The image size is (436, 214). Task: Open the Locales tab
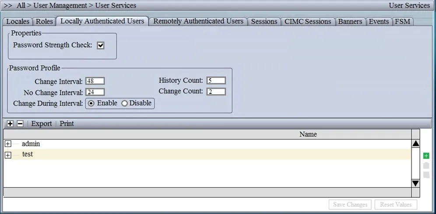[x=18, y=21]
